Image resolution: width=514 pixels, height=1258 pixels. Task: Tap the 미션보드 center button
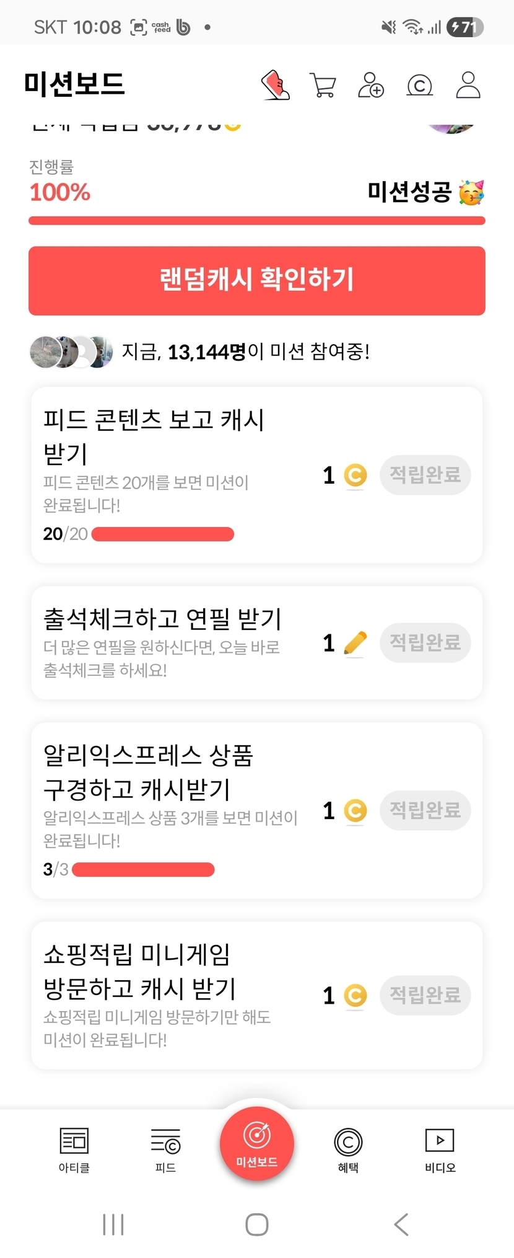(256, 1143)
